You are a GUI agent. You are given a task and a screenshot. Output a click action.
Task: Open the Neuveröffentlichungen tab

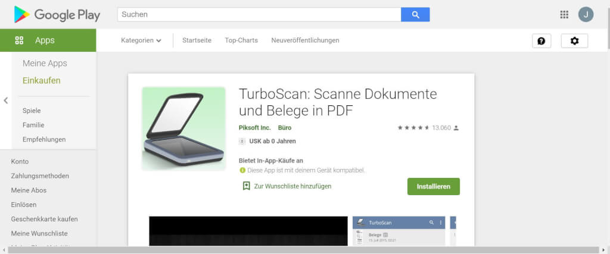tap(306, 40)
